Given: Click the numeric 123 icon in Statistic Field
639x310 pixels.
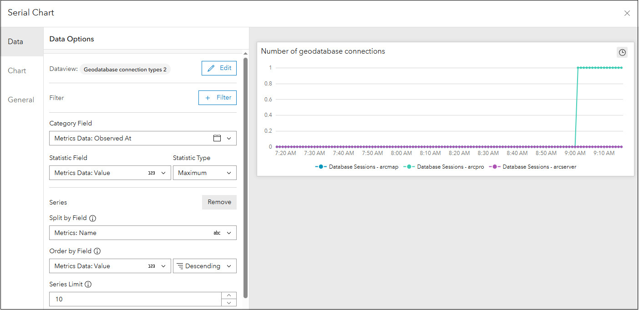Looking at the screenshot, I should pyautogui.click(x=152, y=173).
